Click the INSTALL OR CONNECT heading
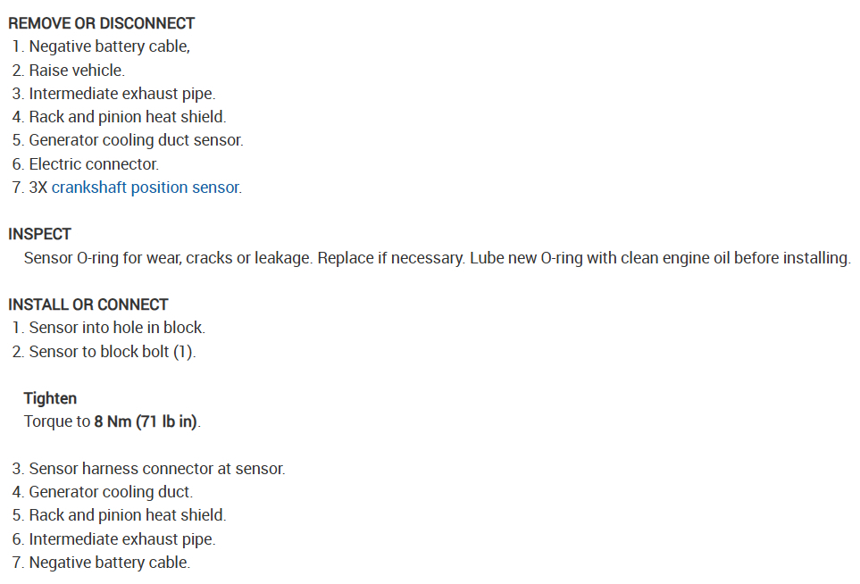 [88, 305]
